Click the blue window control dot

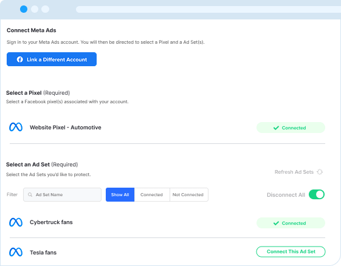tap(24, 9)
